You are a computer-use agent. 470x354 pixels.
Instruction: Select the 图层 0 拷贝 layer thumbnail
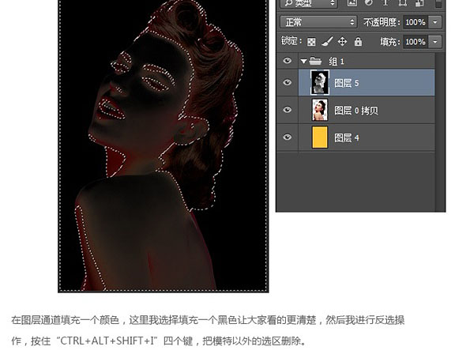pos(320,110)
